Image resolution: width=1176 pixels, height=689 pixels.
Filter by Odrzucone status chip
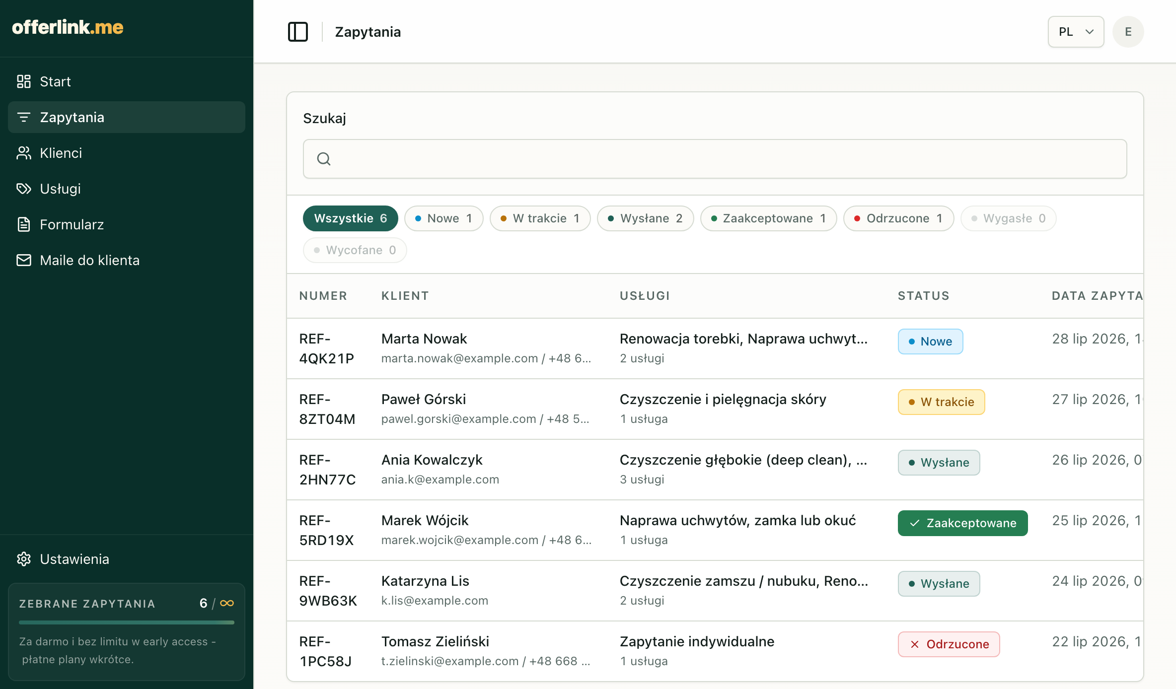pos(899,218)
